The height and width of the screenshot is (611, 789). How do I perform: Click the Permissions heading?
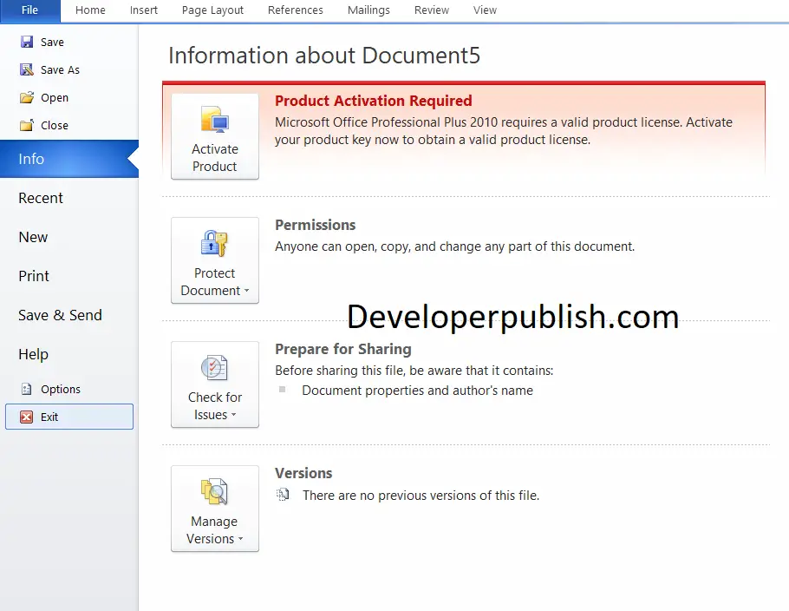(315, 225)
